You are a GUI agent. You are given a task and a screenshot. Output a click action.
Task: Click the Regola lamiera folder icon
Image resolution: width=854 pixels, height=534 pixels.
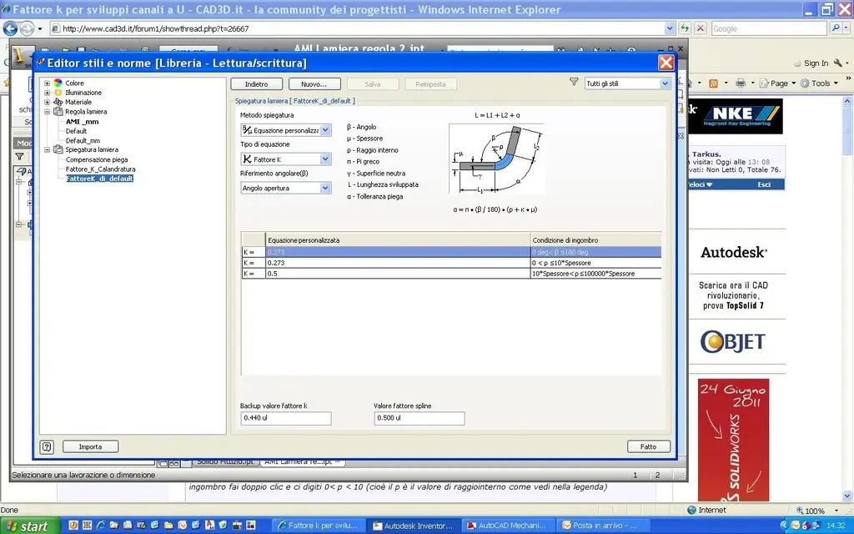[x=58, y=111]
